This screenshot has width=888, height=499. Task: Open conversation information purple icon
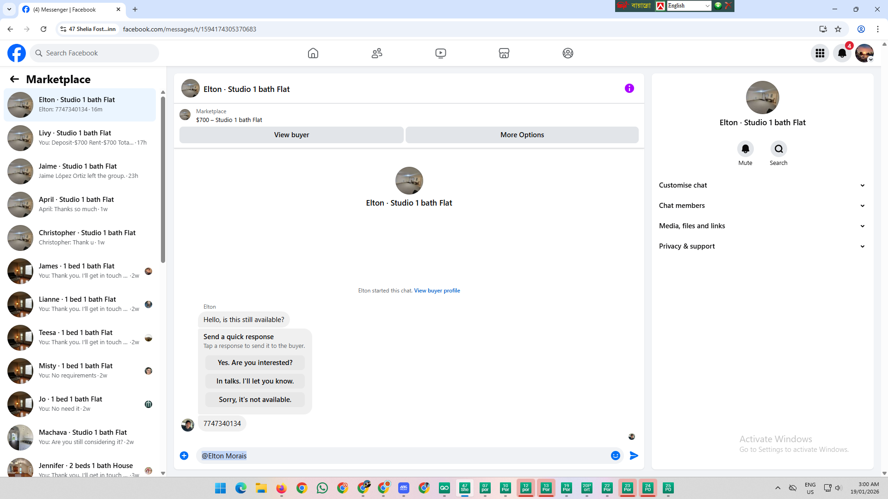point(629,88)
